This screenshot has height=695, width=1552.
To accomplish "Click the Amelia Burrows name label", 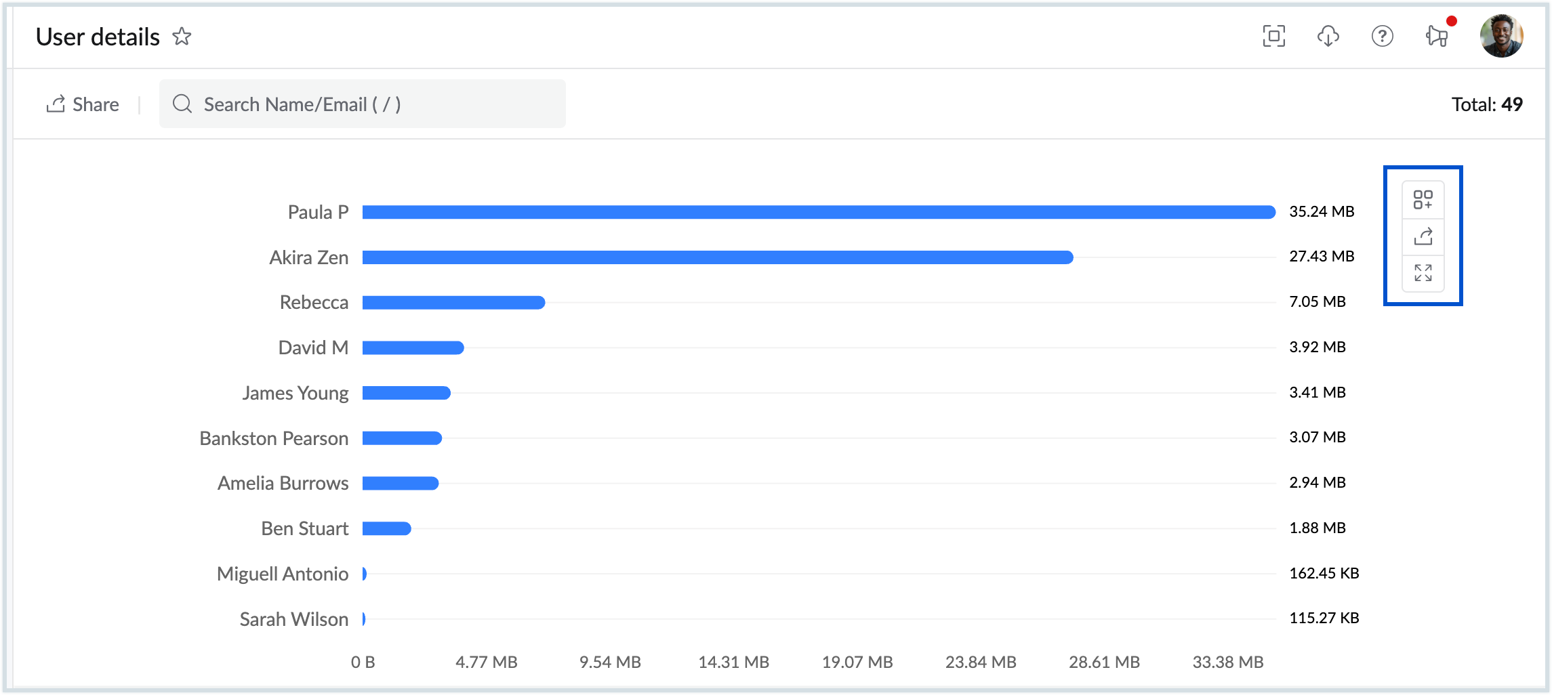I will click(x=283, y=483).
